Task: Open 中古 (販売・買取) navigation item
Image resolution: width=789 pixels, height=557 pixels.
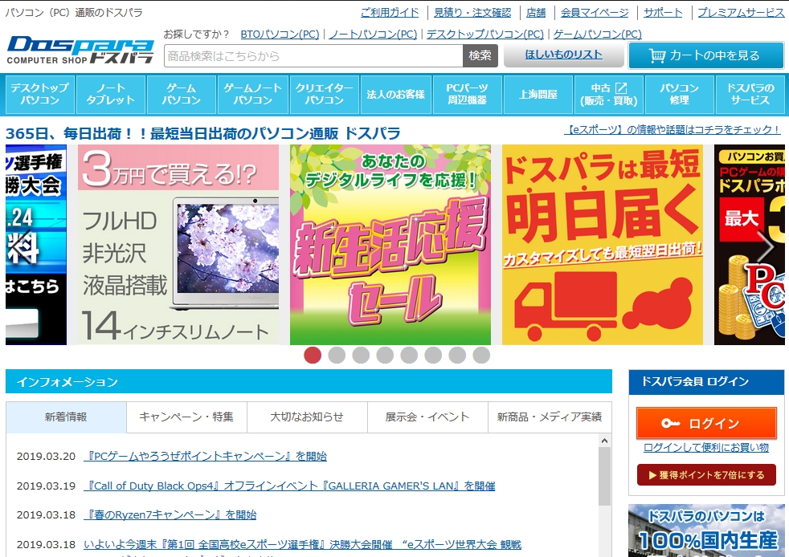Action: (609, 94)
